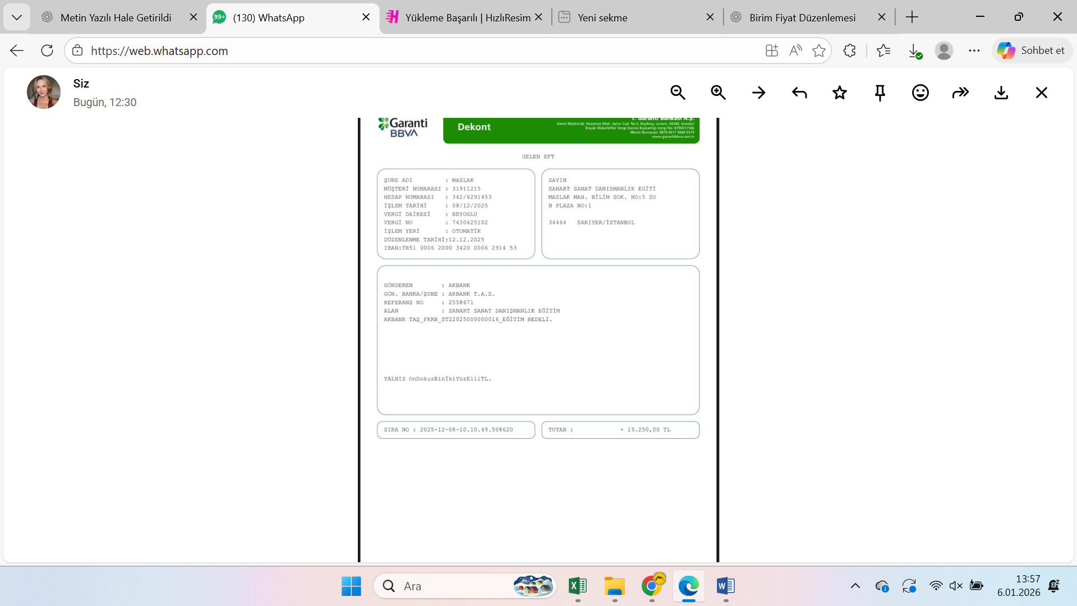Click the SIRA NO 2025-12-08 field
This screenshot has width=1077, height=606.
[456, 430]
